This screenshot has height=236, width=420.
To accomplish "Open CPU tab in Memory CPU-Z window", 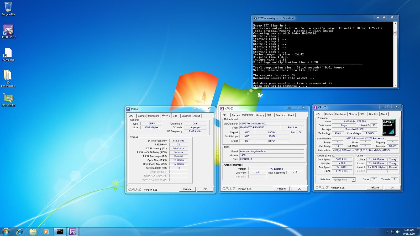I will (x=131, y=116).
